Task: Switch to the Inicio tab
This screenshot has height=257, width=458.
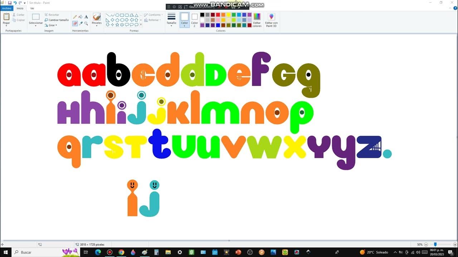Action: click(x=20, y=8)
